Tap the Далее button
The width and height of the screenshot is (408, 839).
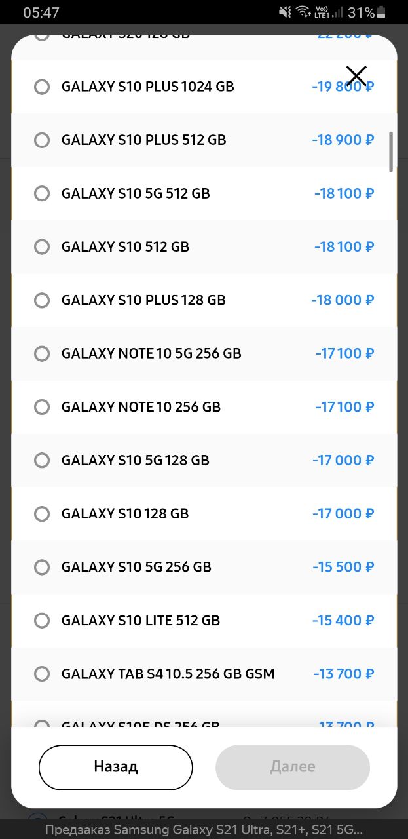[293, 767]
